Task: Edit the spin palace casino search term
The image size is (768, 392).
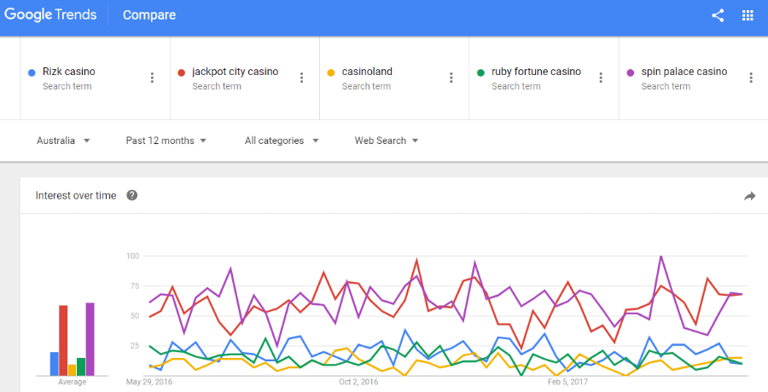Action: point(684,72)
